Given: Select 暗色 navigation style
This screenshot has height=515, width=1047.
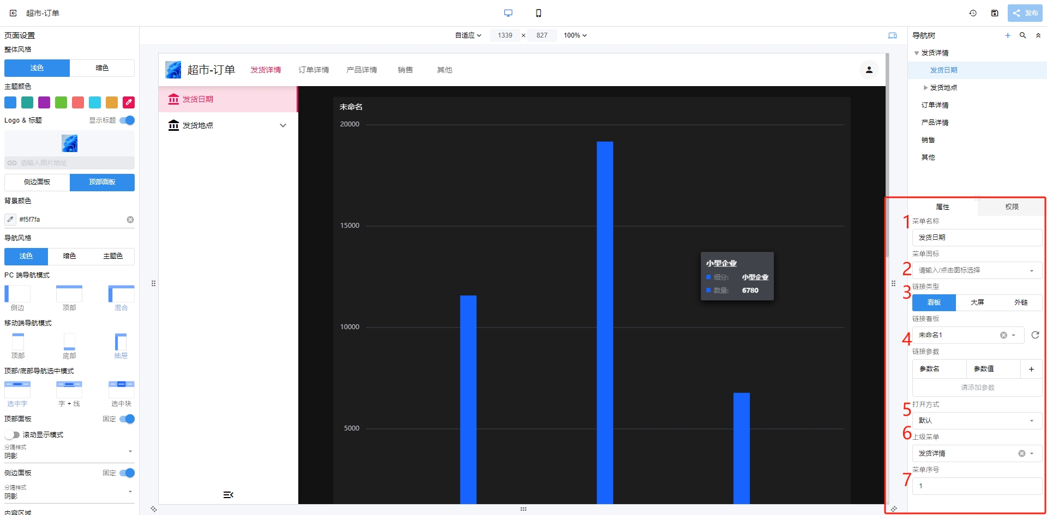Looking at the screenshot, I should point(69,256).
